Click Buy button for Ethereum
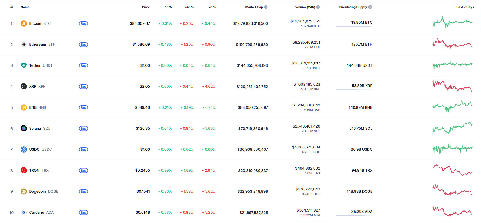 84,45
